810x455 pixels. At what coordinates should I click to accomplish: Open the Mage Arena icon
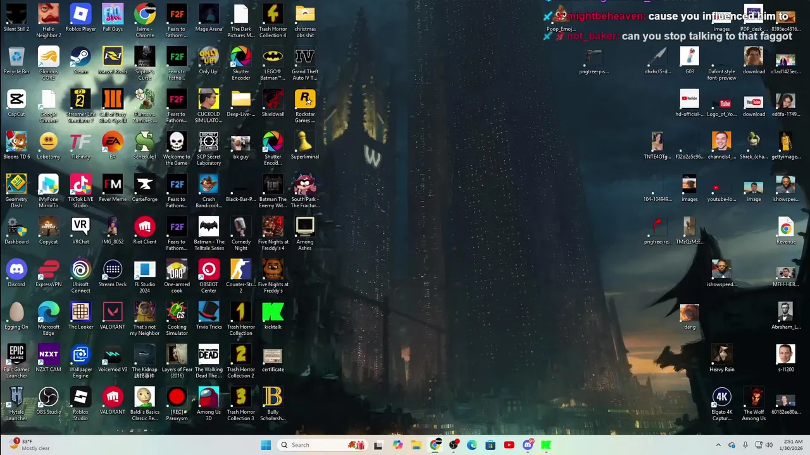pyautogui.click(x=209, y=18)
